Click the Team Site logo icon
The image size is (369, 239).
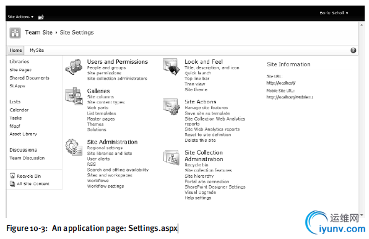point(15,33)
